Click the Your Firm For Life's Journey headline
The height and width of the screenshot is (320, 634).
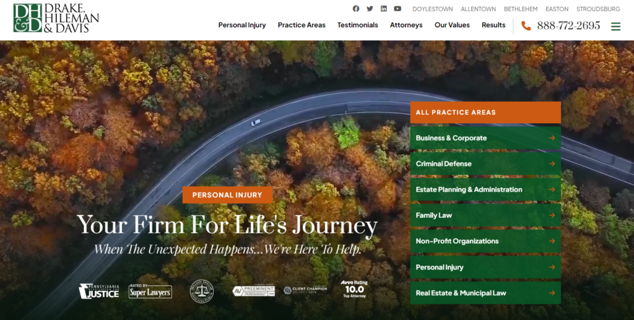[x=227, y=225]
